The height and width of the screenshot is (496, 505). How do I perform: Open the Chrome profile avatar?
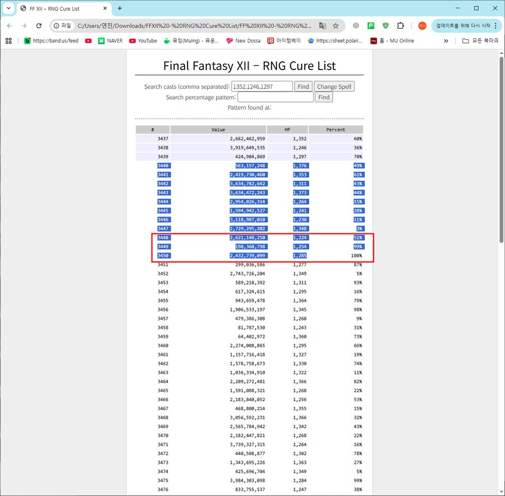click(422, 26)
